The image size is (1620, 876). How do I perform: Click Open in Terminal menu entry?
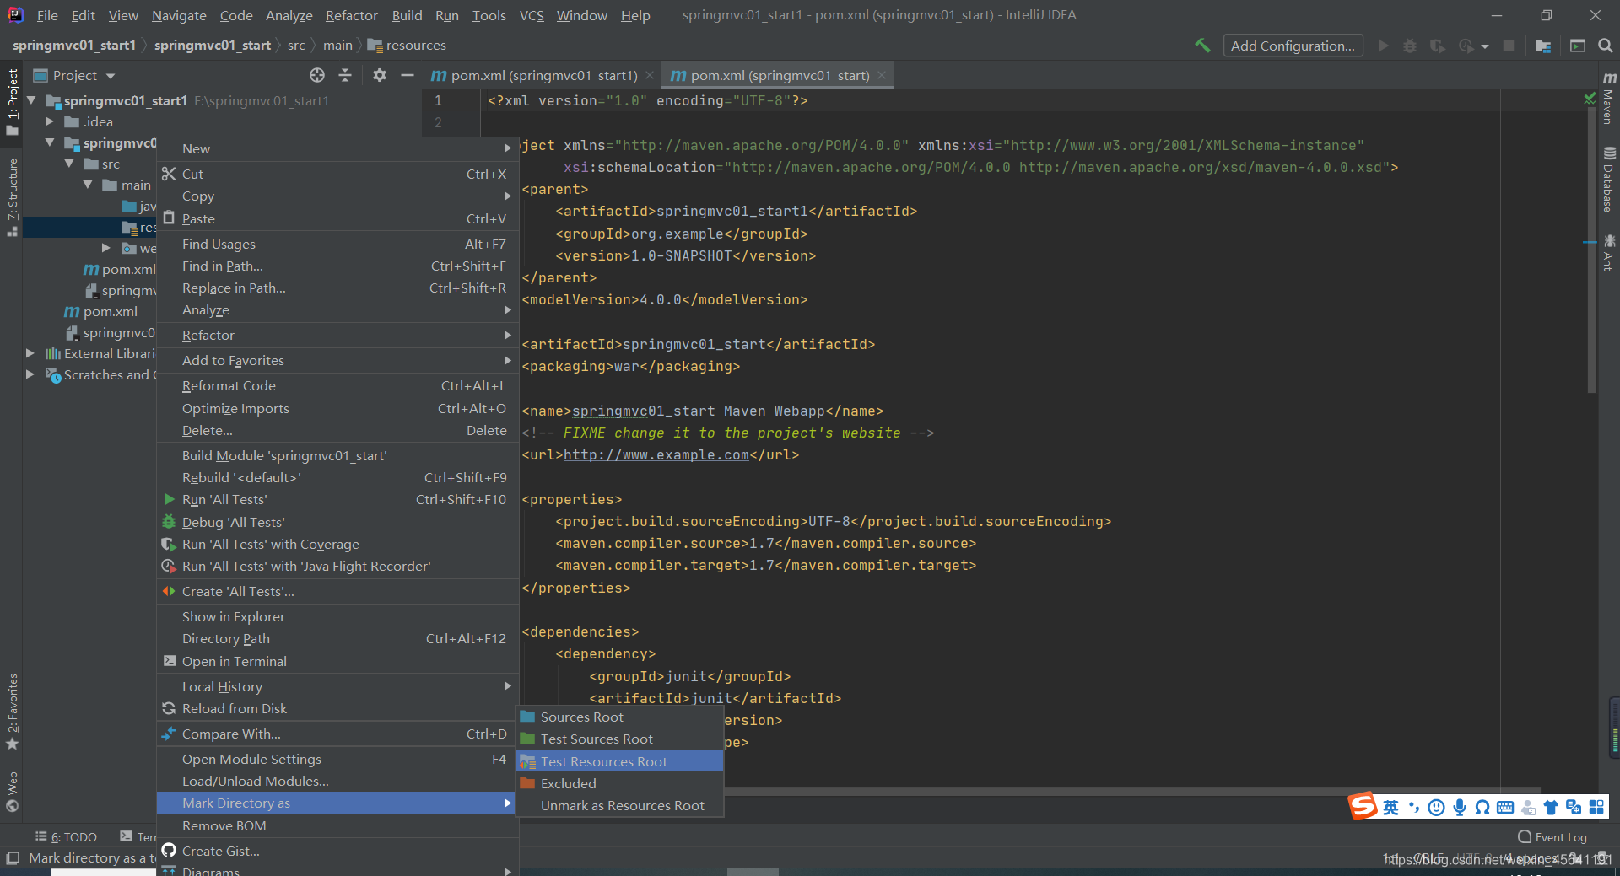coord(338,661)
